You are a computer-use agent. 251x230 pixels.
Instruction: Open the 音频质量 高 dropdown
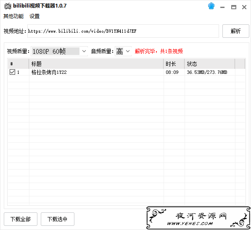tap(123, 51)
